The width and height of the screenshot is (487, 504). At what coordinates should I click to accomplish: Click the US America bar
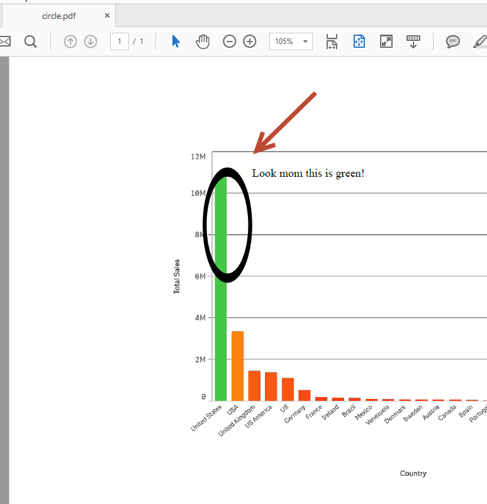point(271,386)
